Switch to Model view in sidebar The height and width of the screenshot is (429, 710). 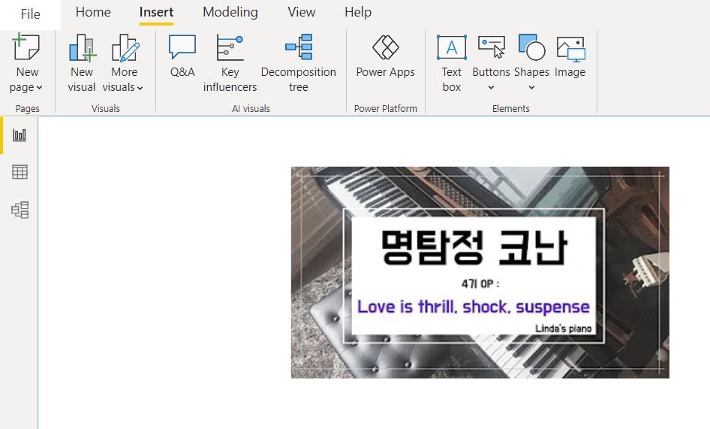tap(20, 210)
